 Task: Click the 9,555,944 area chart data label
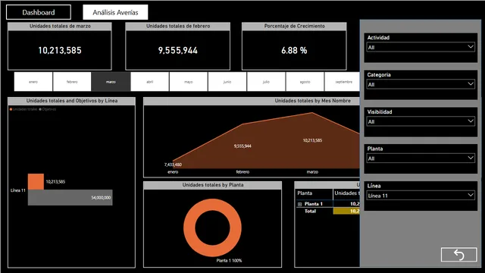coord(242,146)
